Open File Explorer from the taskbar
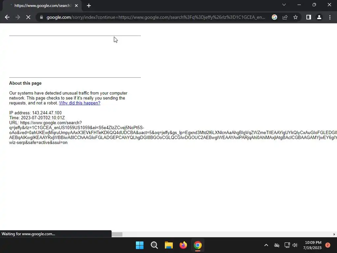The width and height of the screenshot is (337, 253). coord(169,245)
